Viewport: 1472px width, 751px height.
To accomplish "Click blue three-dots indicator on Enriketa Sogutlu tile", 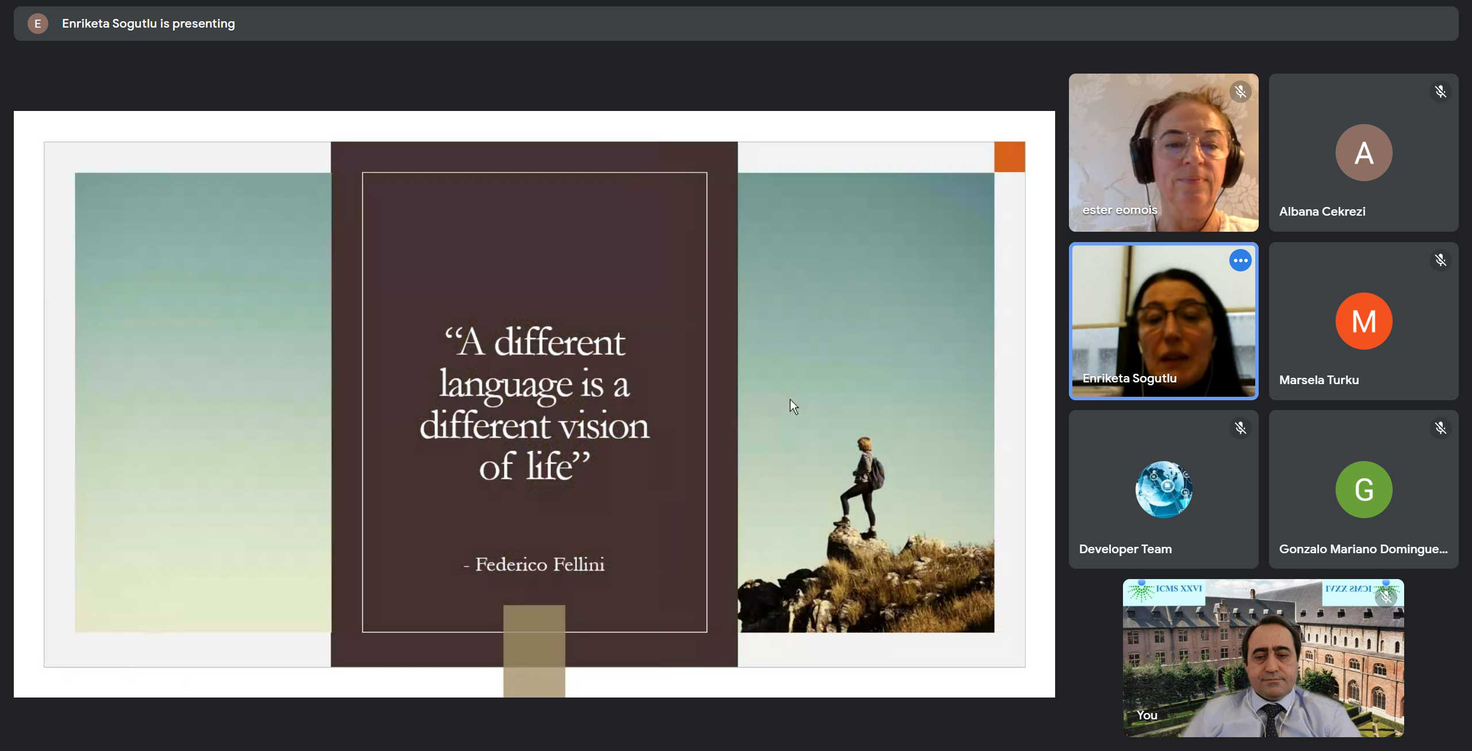I will point(1240,260).
